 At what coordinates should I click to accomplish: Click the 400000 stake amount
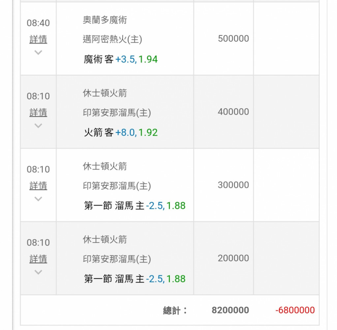coord(233,112)
